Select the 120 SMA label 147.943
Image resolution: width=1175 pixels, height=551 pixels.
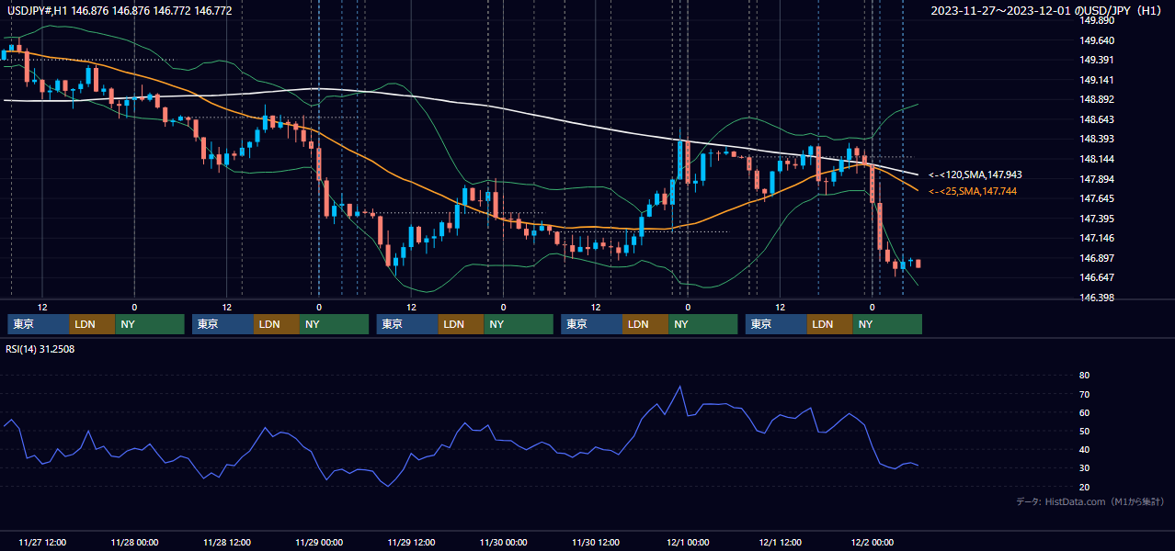click(x=975, y=174)
